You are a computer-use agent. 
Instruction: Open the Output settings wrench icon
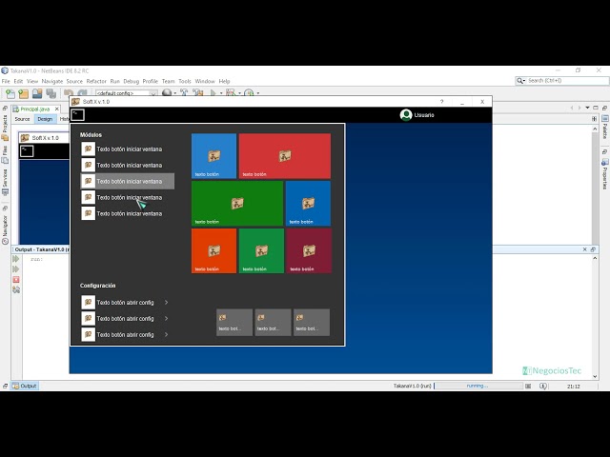click(16, 289)
